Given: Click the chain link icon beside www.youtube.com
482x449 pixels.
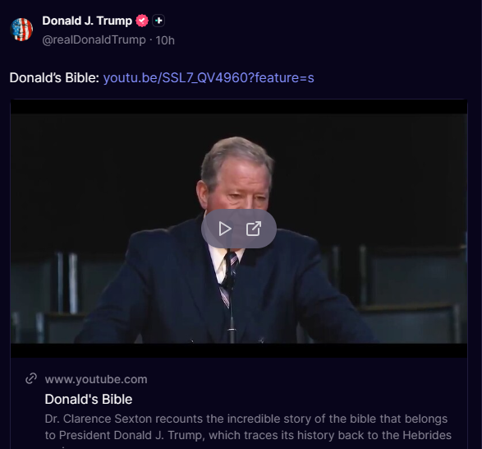Looking at the screenshot, I should coord(31,378).
